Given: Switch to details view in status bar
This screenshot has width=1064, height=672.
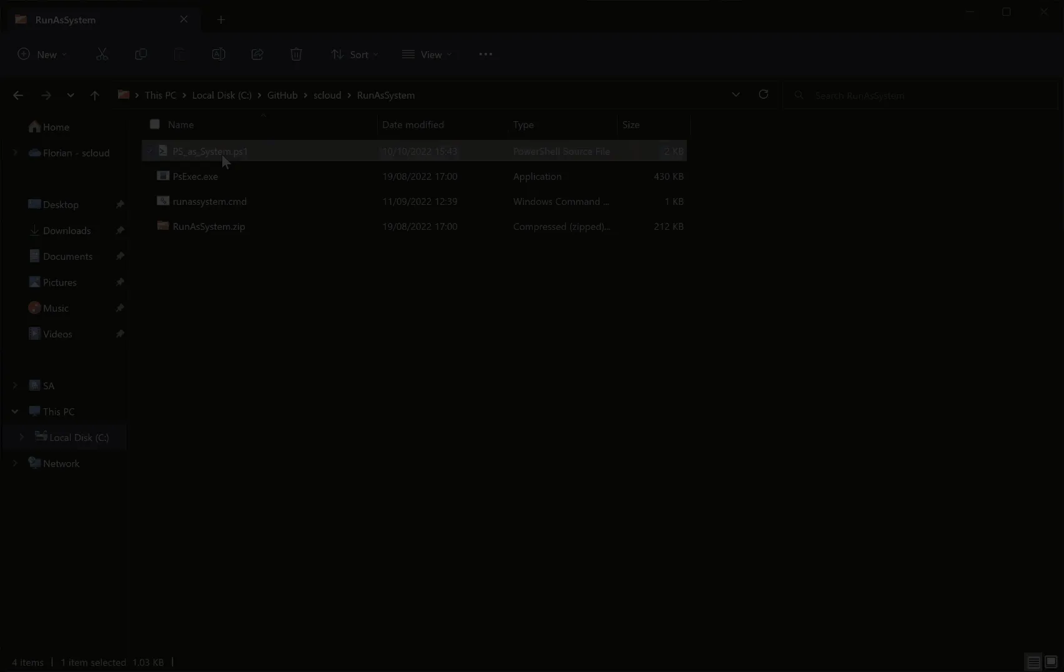Looking at the screenshot, I should tap(1034, 662).
